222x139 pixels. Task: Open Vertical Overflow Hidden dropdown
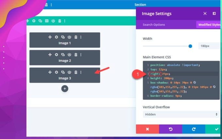point(181,114)
